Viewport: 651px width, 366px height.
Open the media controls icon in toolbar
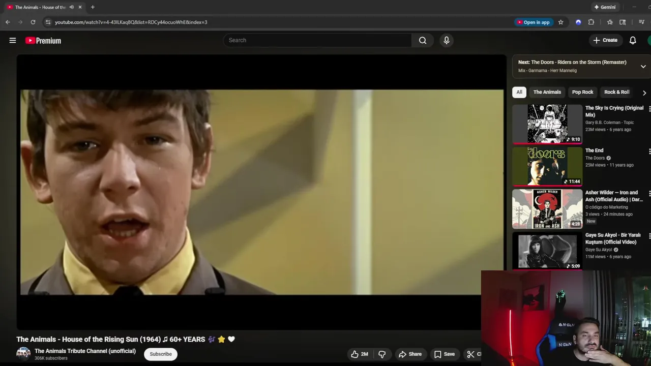pos(641,22)
